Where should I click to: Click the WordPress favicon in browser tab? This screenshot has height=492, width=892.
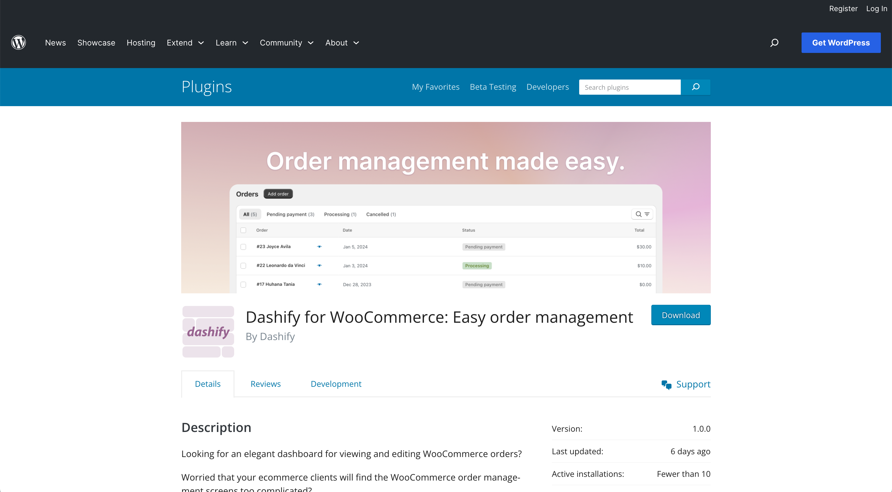pos(19,42)
